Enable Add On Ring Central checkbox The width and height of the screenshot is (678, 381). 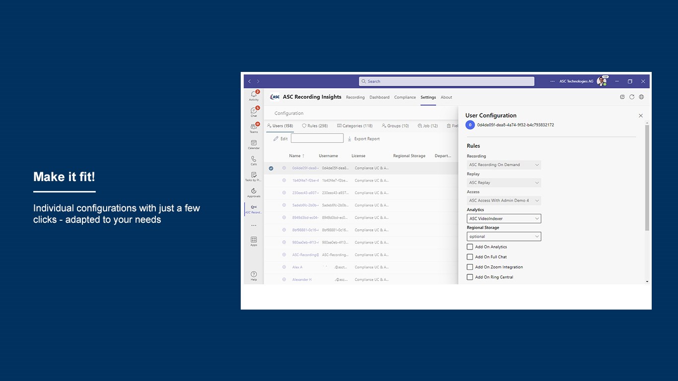tap(470, 277)
